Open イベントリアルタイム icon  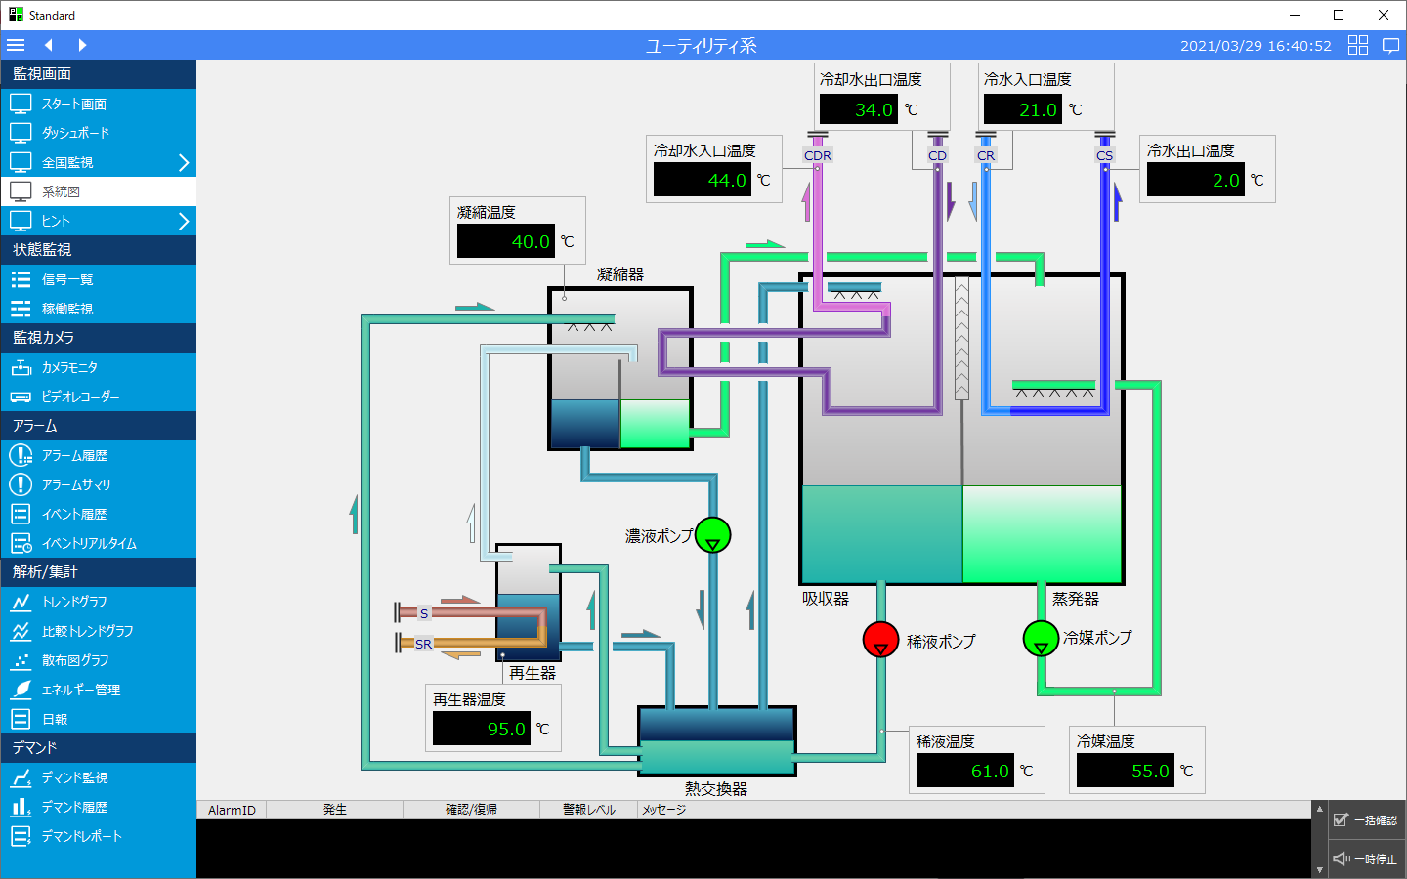coord(21,543)
